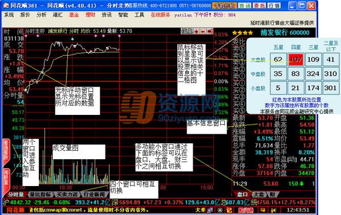Click the four-star rating of 浦发银行
Viewport: 341px width, 215px height.
(242, 33)
